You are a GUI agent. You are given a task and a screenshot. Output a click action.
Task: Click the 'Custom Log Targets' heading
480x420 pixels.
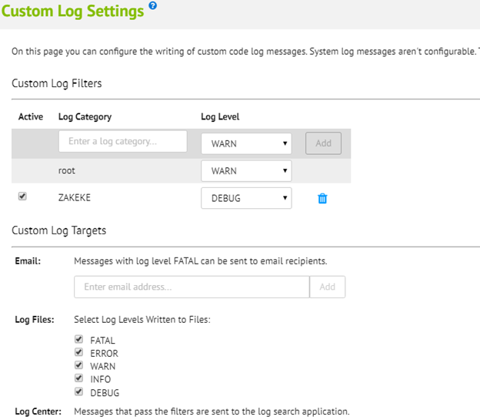[x=58, y=230]
